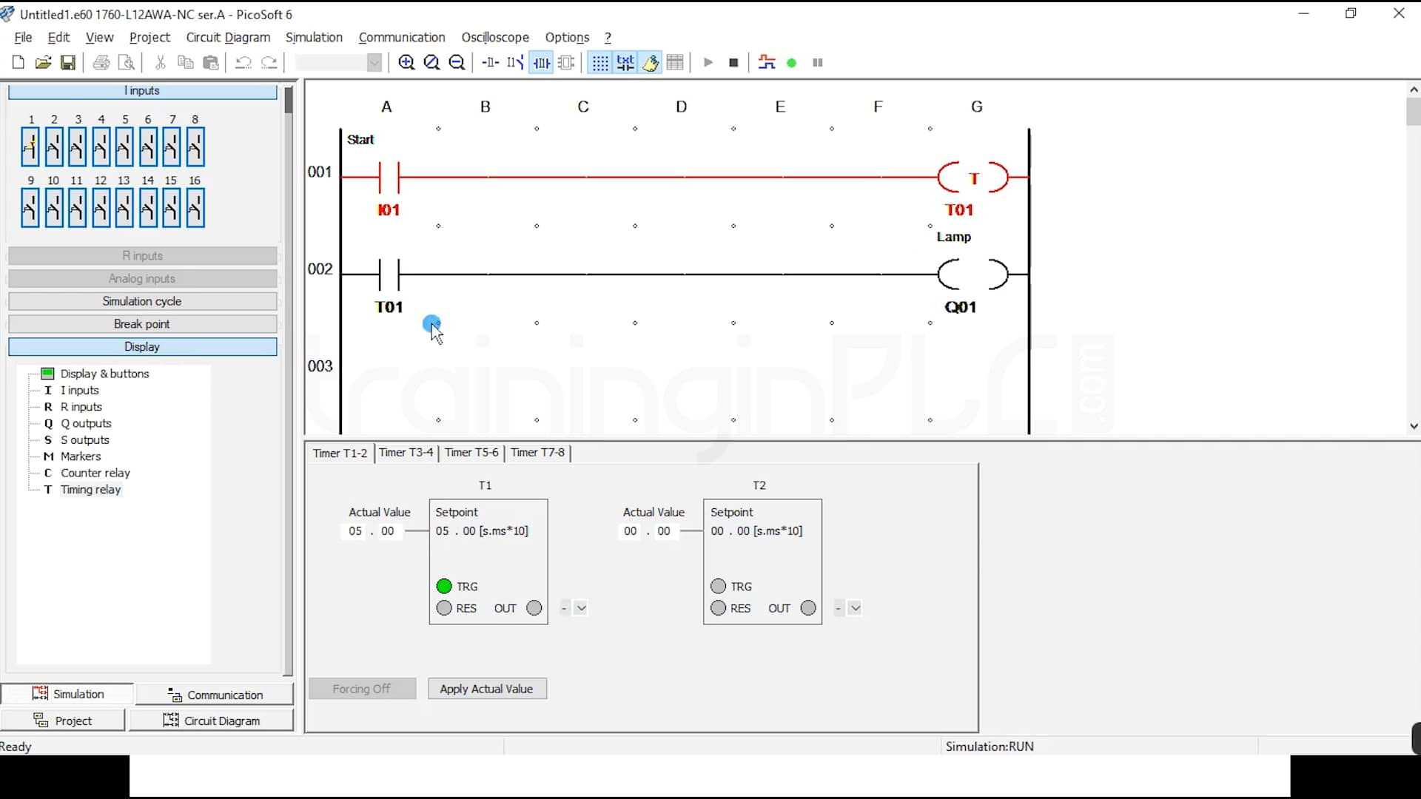Screen dimensions: 1421x799
Task: Toggle input switch 9 in I inputs panel
Action: (x=30, y=207)
